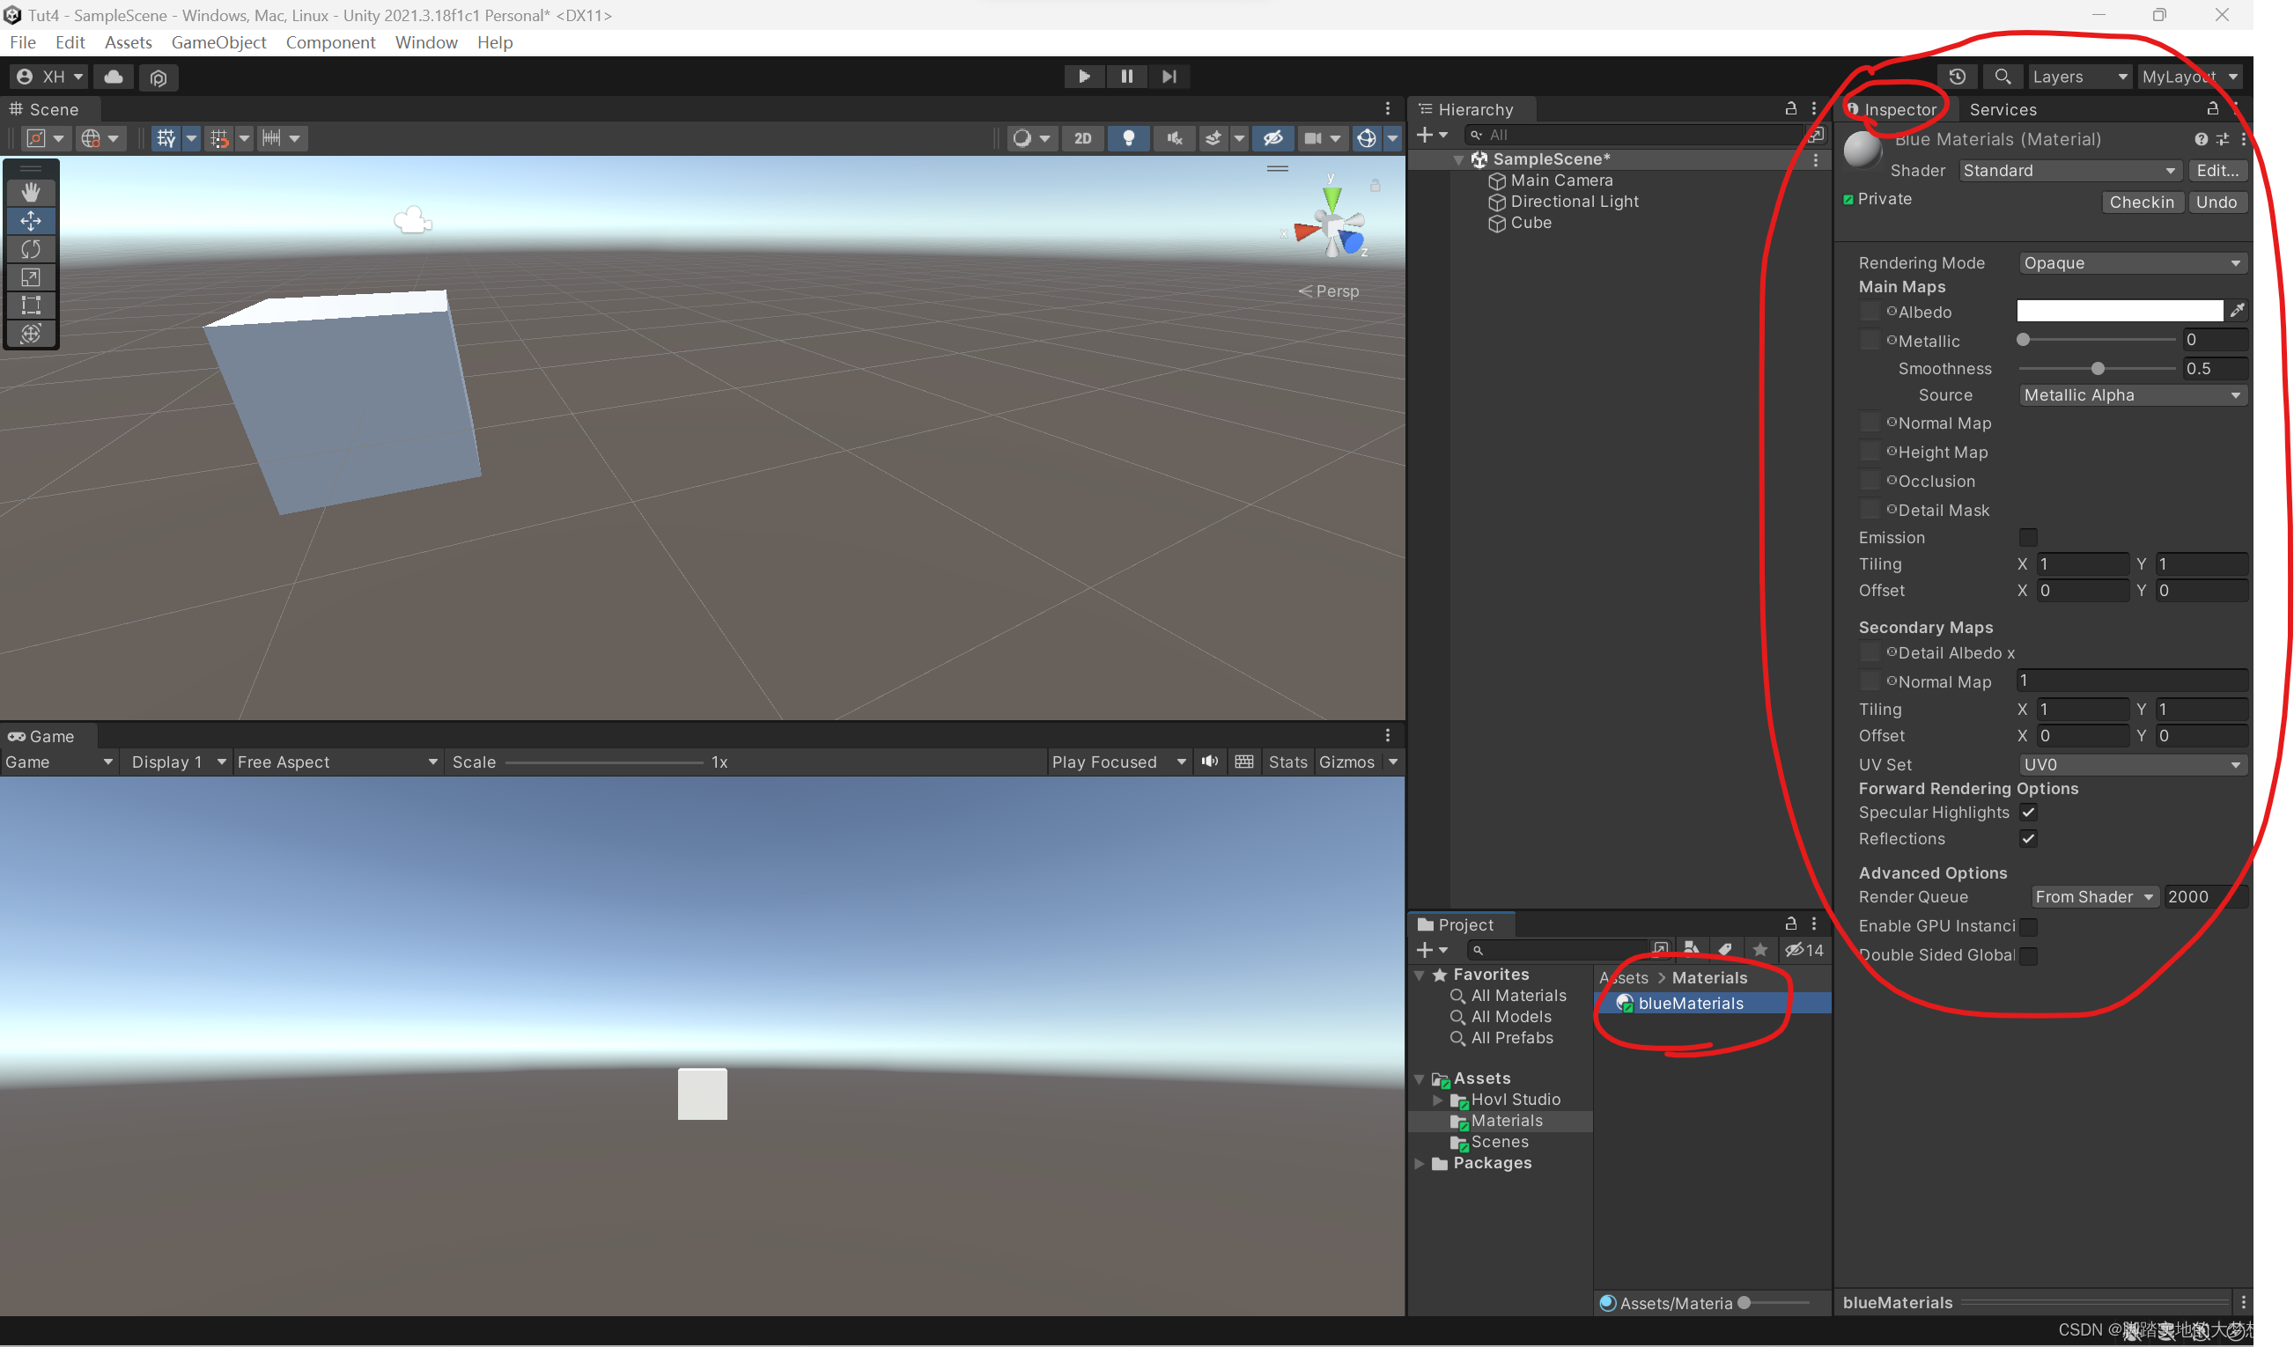Switch to the Services tab

(x=2002, y=109)
